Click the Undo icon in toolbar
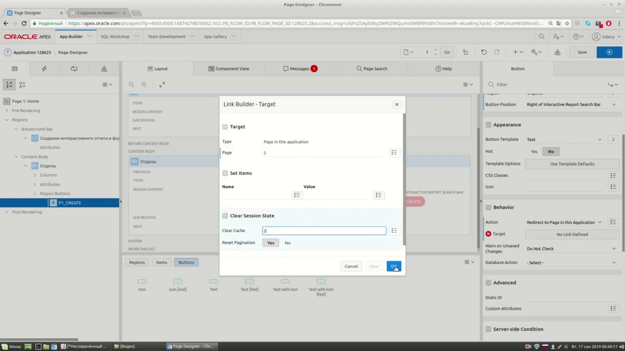Image resolution: width=625 pixels, height=351 pixels. 484,52
